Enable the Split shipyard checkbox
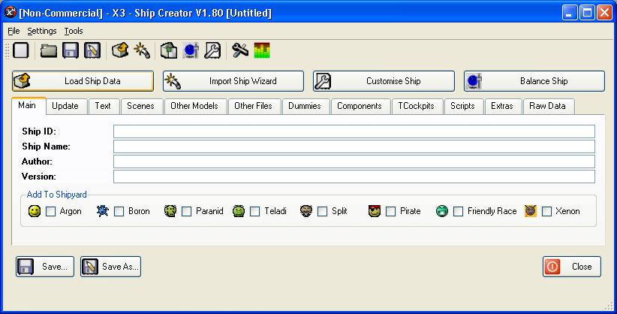 click(322, 212)
